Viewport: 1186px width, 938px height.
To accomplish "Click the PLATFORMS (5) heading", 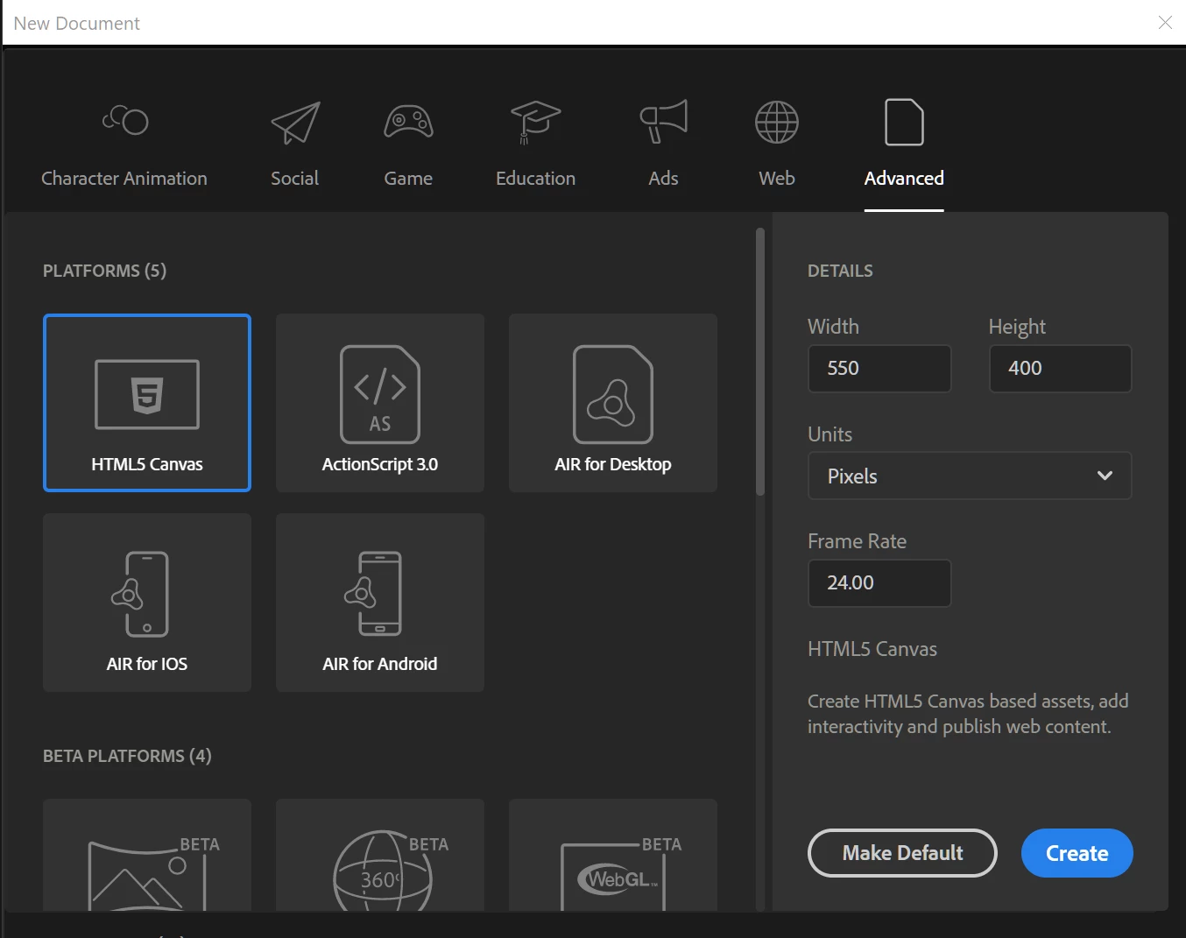I will 104,271.
